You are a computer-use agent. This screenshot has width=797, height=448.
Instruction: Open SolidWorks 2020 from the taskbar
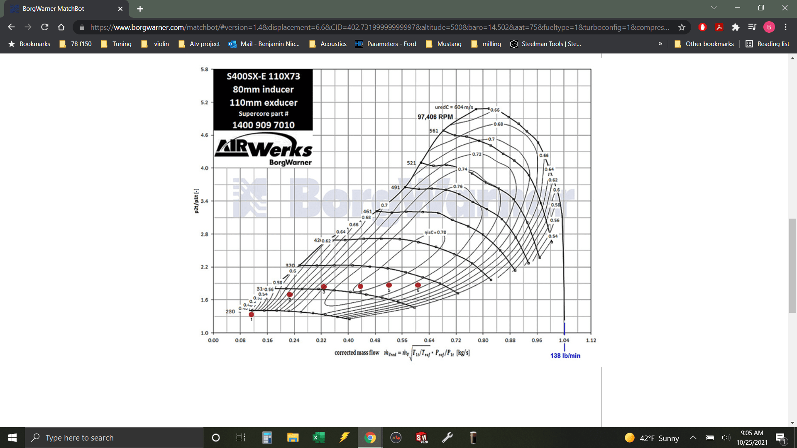[x=422, y=438]
